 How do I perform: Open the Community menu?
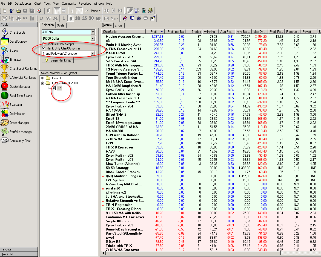[x=69, y=4]
